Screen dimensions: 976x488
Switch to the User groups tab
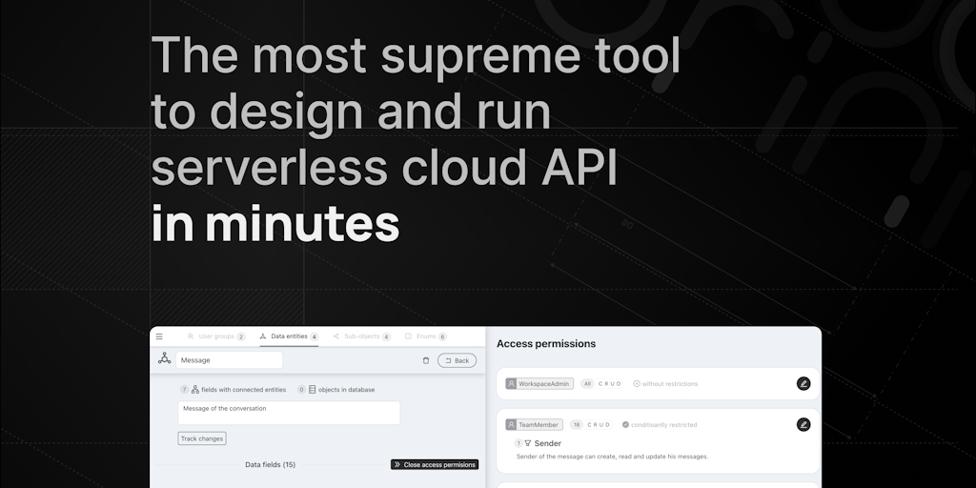pyautogui.click(x=216, y=336)
